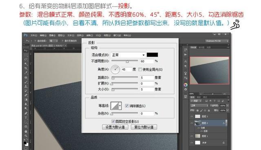This screenshot has height=150, width=261.
Task: Select the Brush tool
Action: coord(26,82)
